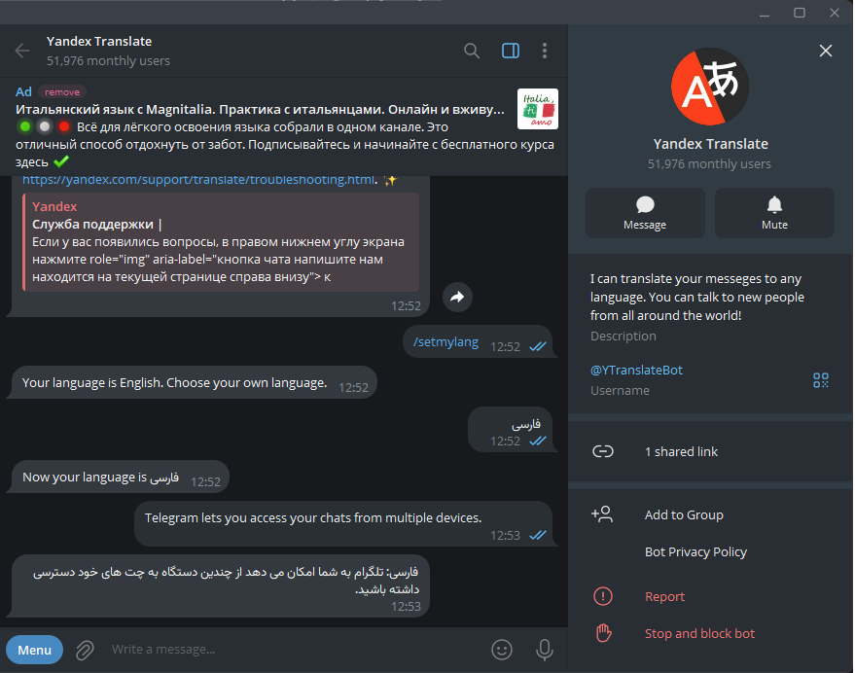Open the emoji picker smiley icon

[502, 649]
